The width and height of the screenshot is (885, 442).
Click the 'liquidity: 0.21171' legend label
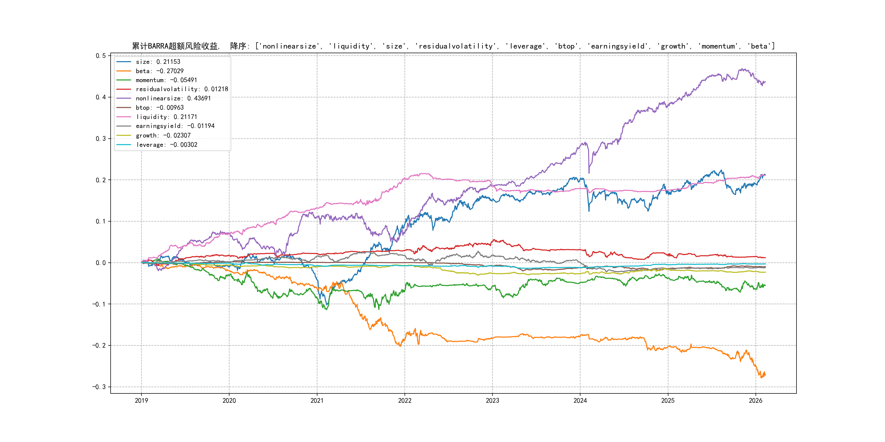(x=166, y=117)
